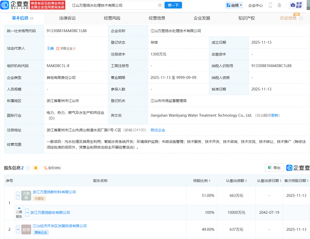Click the mobile phone icon in header

270,5
